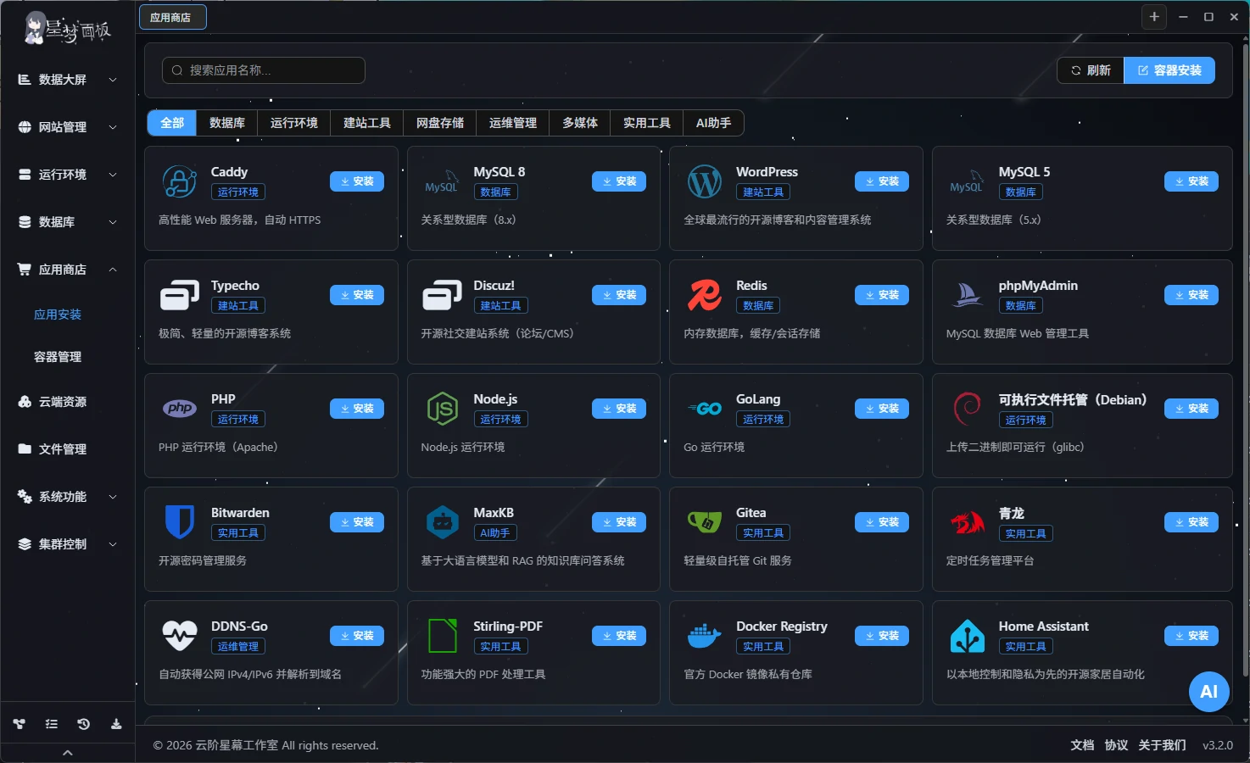1250x763 pixels.
Task: Expand the 集群控制 sidebar menu
Action: pos(68,544)
